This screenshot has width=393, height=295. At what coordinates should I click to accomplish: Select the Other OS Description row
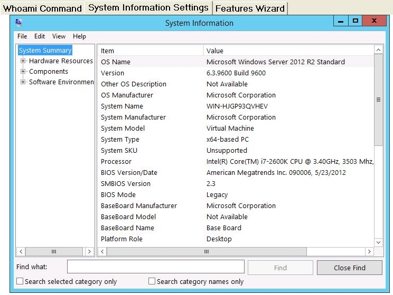pos(236,84)
